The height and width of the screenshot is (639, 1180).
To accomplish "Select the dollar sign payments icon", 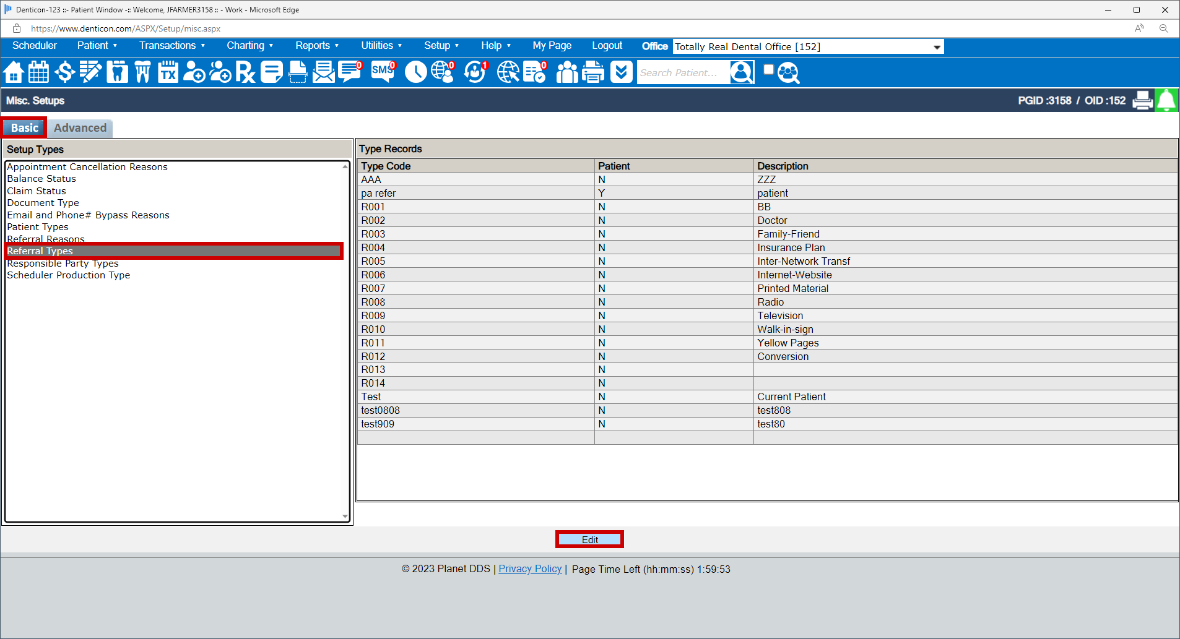I will coord(64,72).
